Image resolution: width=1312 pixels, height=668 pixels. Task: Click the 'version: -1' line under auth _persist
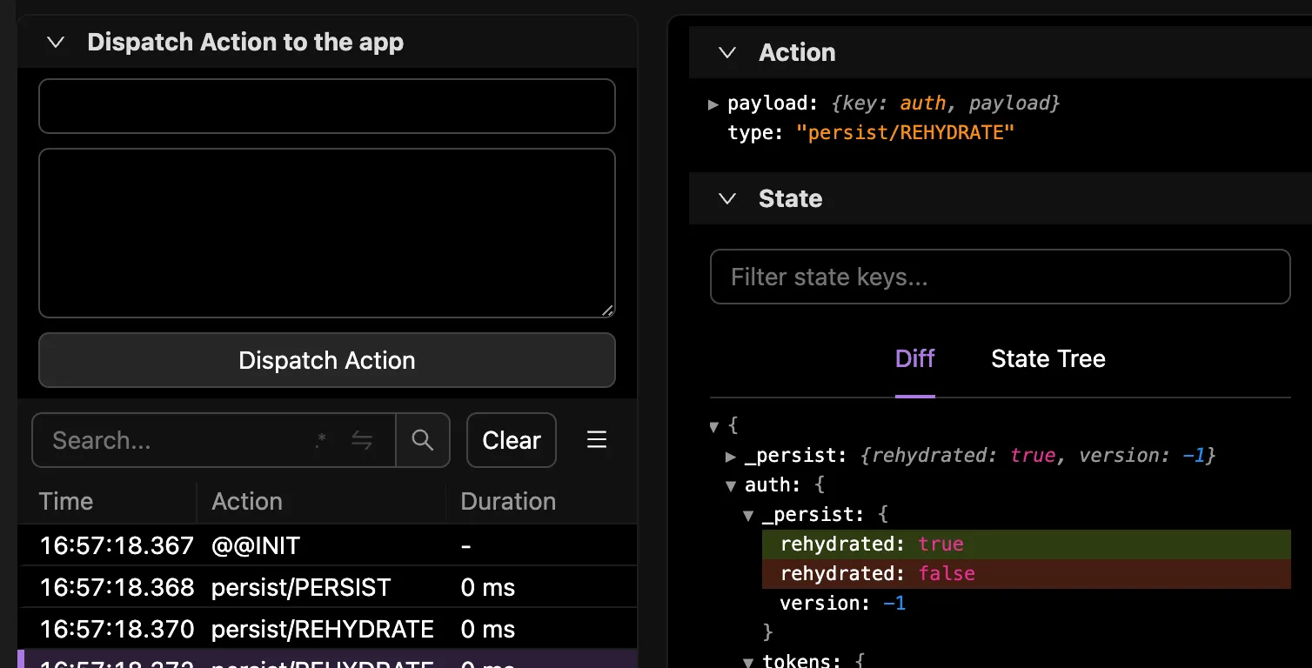click(x=843, y=604)
